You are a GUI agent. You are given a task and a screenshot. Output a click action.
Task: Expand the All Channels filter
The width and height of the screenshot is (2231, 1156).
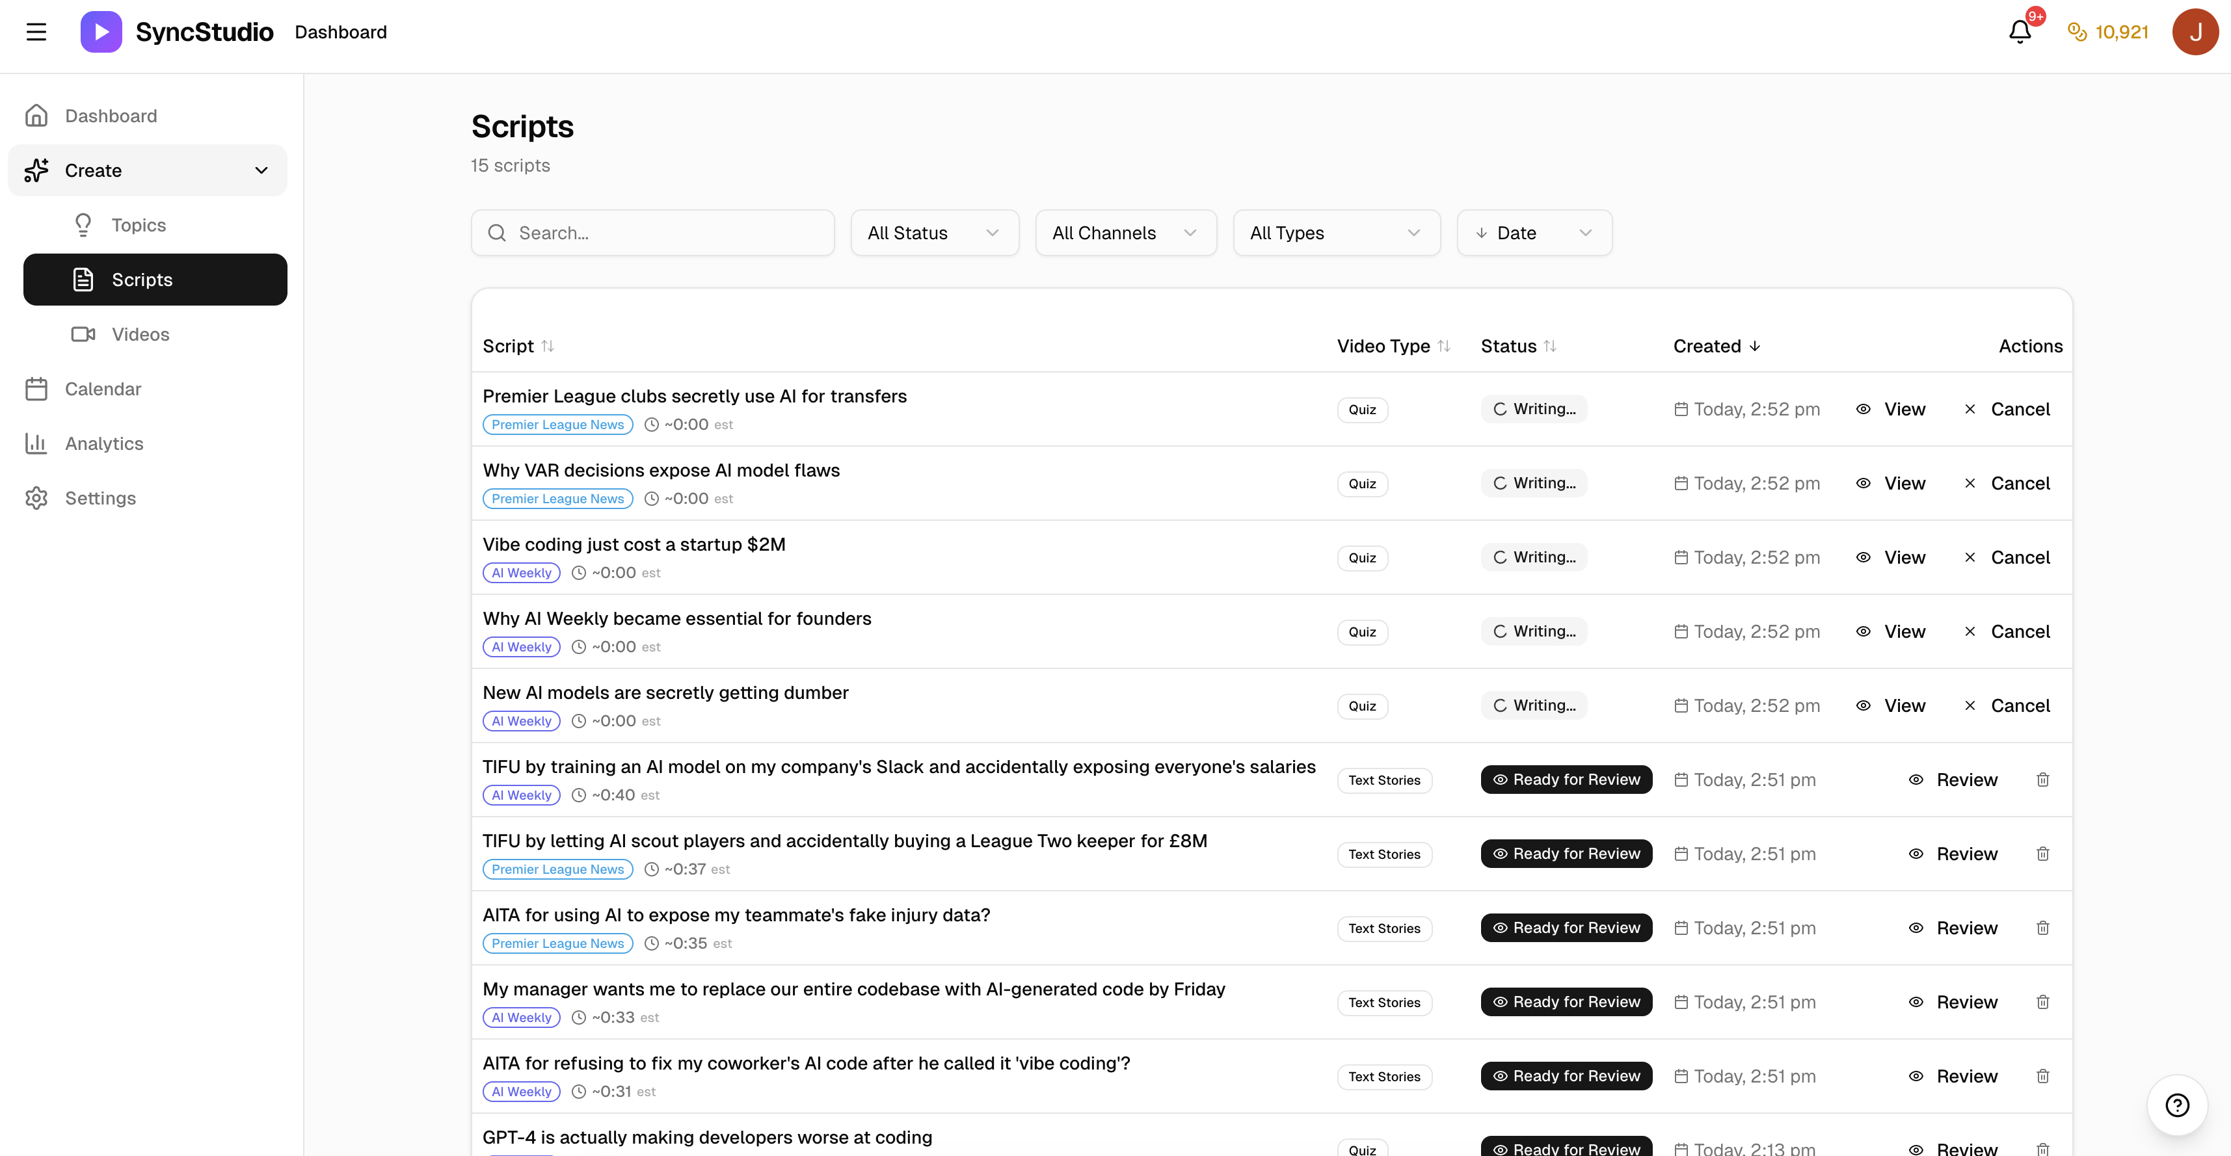coord(1125,232)
